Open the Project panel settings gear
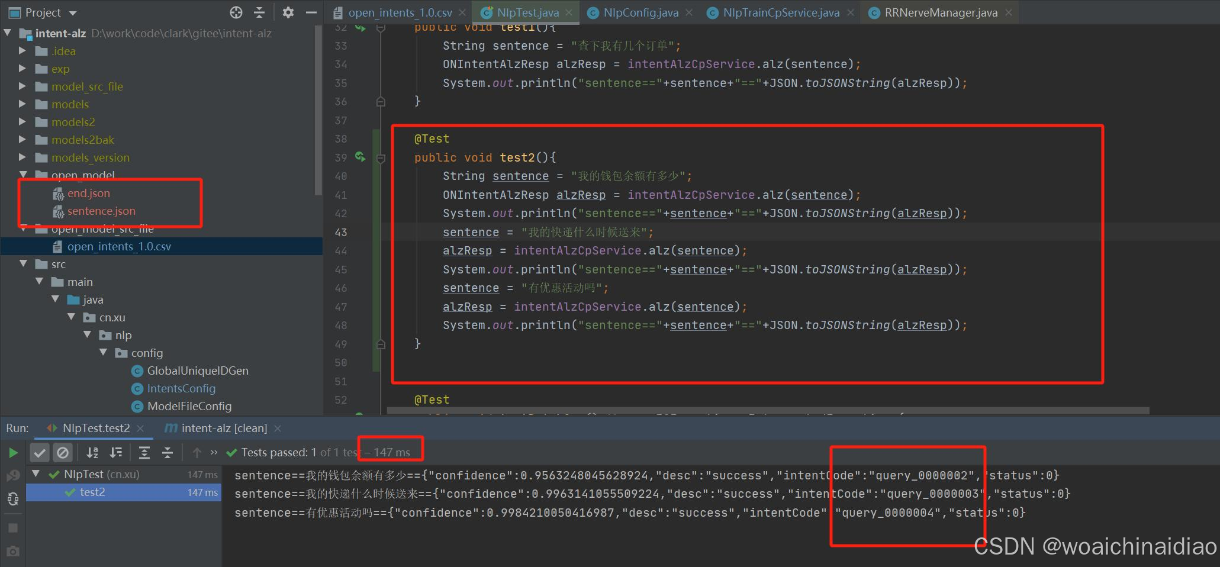The height and width of the screenshot is (567, 1220). [288, 12]
